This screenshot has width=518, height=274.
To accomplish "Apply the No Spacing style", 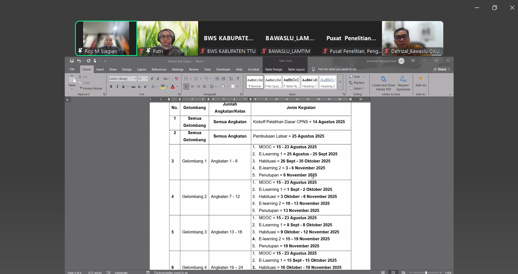I will pyautogui.click(x=273, y=82).
